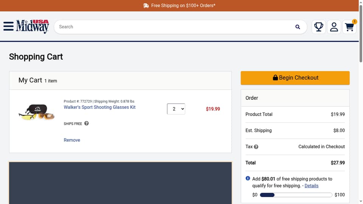The image size is (363, 204).
Task: Open the quantity dropdown showing 2
Action: 176,109
